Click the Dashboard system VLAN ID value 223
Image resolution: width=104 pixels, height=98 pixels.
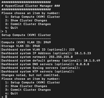coord(72,50)
